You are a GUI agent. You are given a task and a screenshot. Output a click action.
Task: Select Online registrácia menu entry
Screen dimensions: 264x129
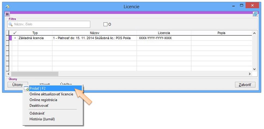click(43, 100)
